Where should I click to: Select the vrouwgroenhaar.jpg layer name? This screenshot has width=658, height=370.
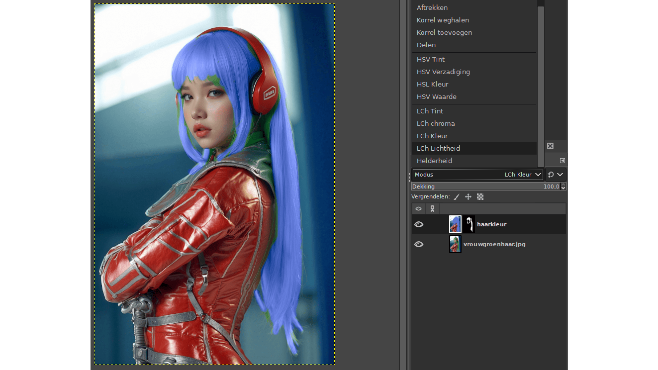pos(494,244)
